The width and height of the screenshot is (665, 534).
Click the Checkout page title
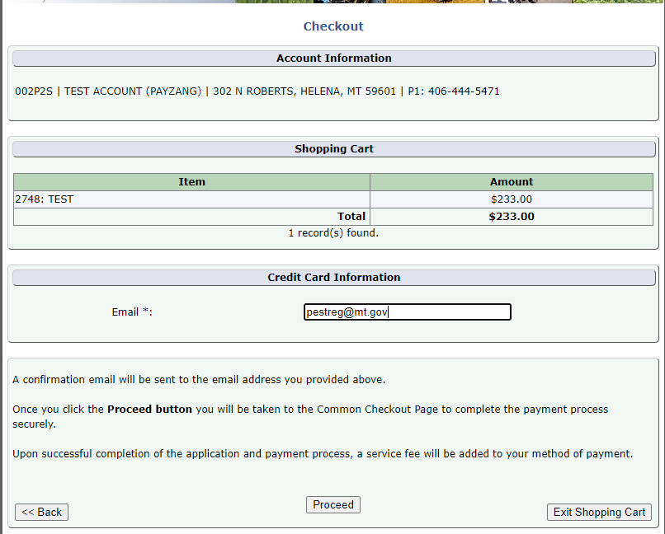pyautogui.click(x=333, y=26)
